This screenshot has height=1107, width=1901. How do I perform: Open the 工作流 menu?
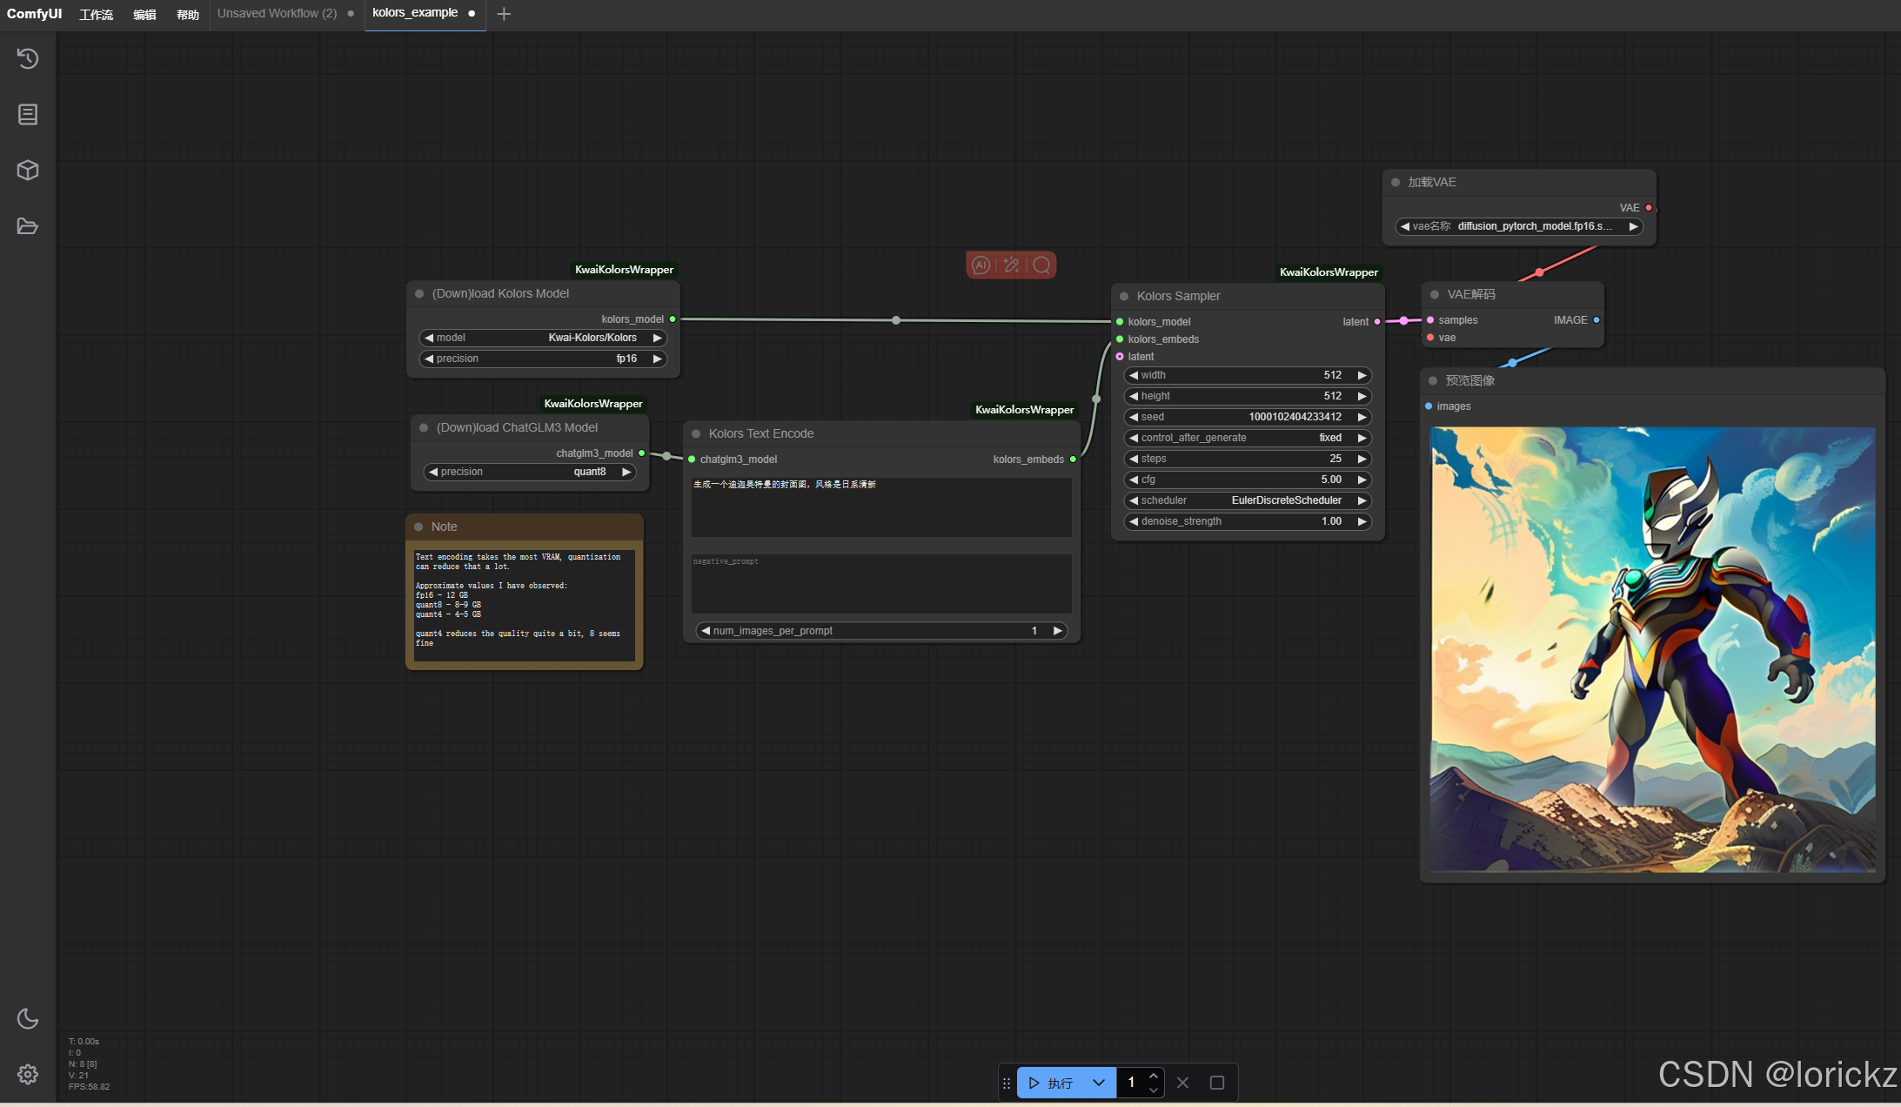coord(96,14)
